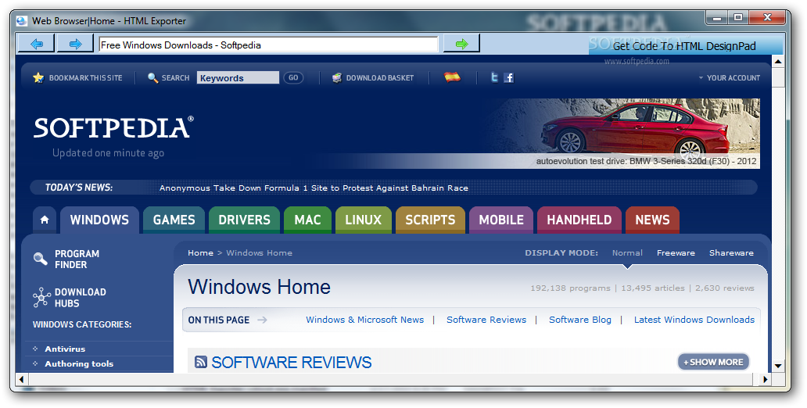Click the Search magnifier icon
Screen dimensions: 807x408
[x=152, y=77]
